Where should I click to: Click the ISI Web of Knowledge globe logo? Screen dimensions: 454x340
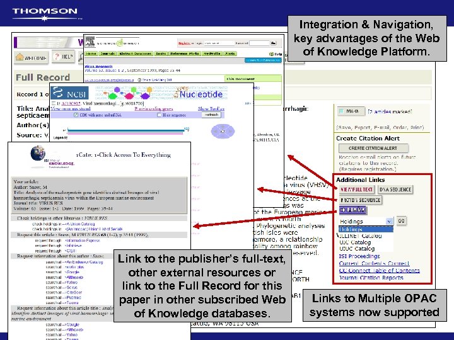(52, 157)
